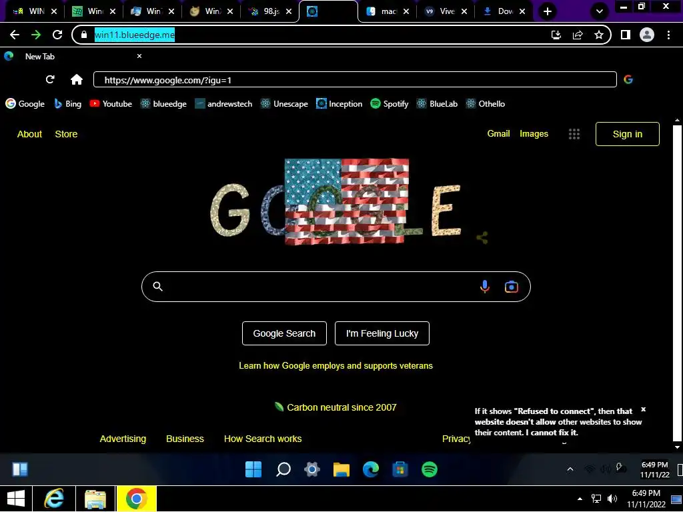
Task: Click the About link on Google
Action: pyautogui.click(x=29, y=134)
